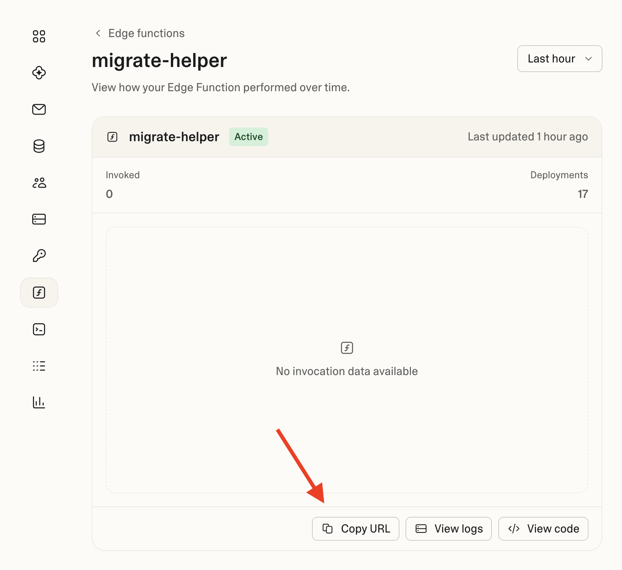Open View logs for migrate-helper

(x=449, y=529)
